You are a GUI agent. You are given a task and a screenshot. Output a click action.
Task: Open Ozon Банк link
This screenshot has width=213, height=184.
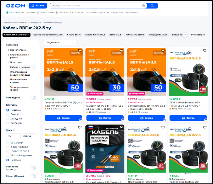(x=28, y=12)
